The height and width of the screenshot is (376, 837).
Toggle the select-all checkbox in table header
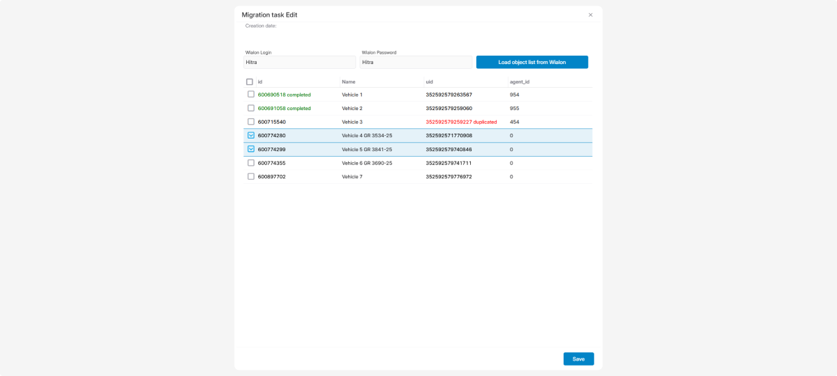pos(250,82)
